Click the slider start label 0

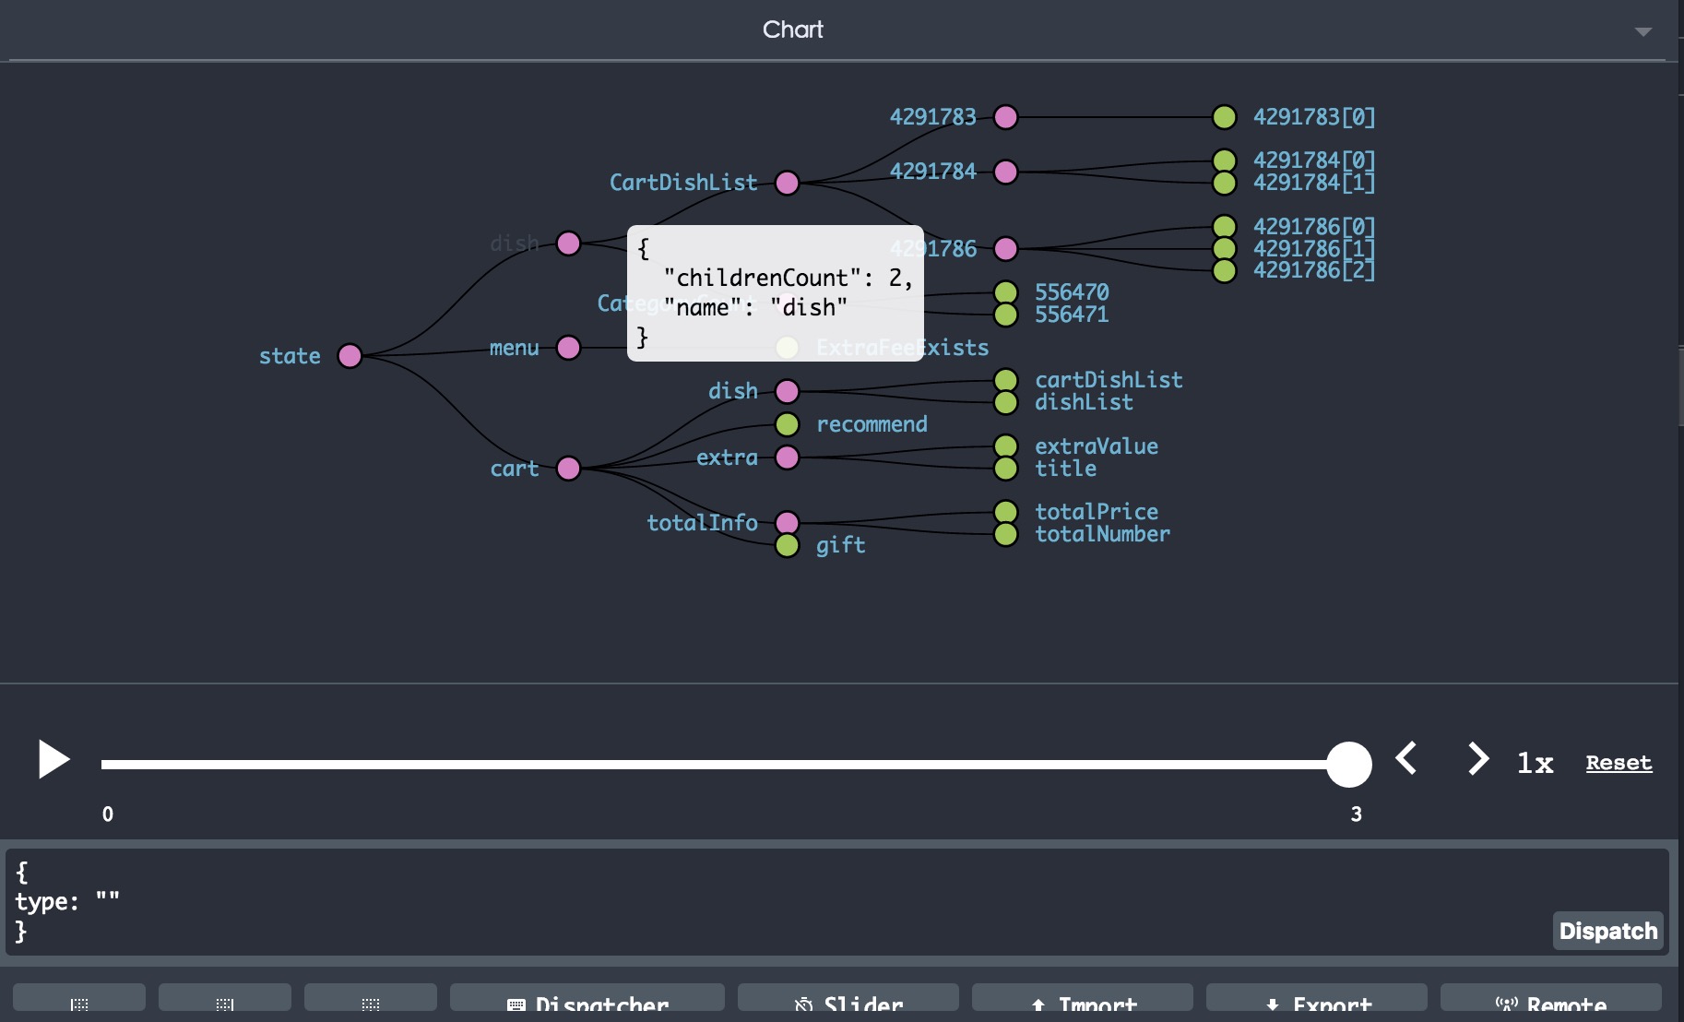tap(108, 814)
